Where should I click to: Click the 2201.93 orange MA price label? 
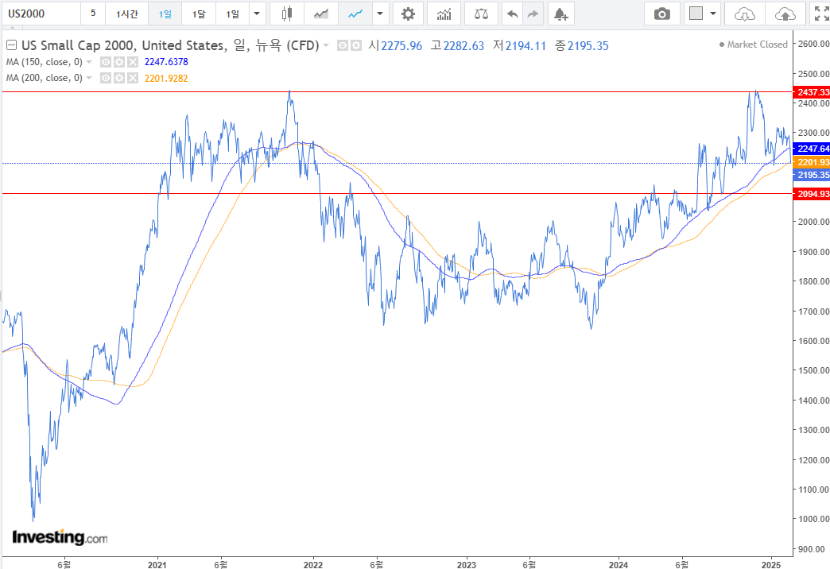812,162
